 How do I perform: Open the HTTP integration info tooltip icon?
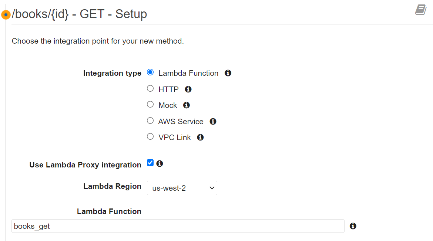tap(188, 89)
